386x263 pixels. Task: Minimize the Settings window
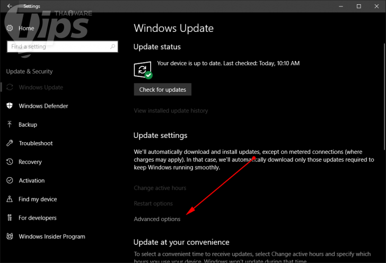341,6
